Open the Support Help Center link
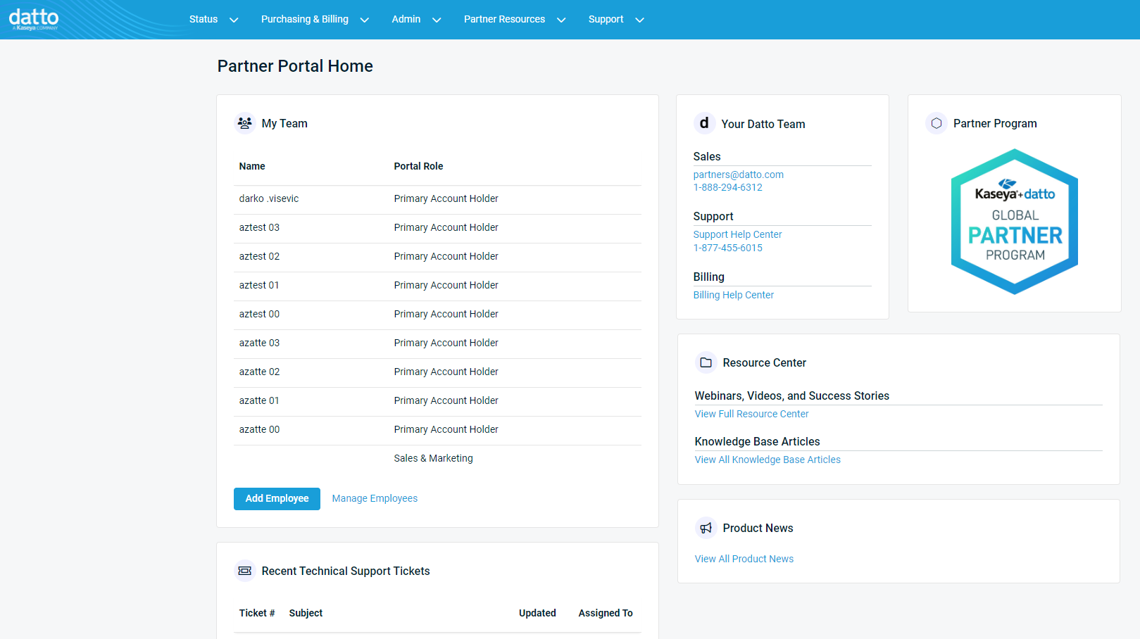Screen dimensions: 1140x639 tap(737, 234)
